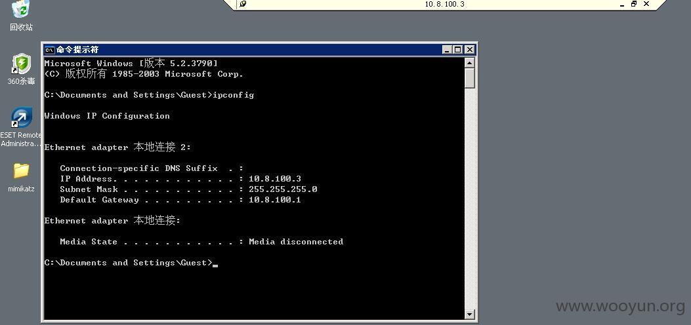This screenshot has width=691, height=325.
Task: Click Default Gateway value 10.8.100.1
Action: pos(274,200)
